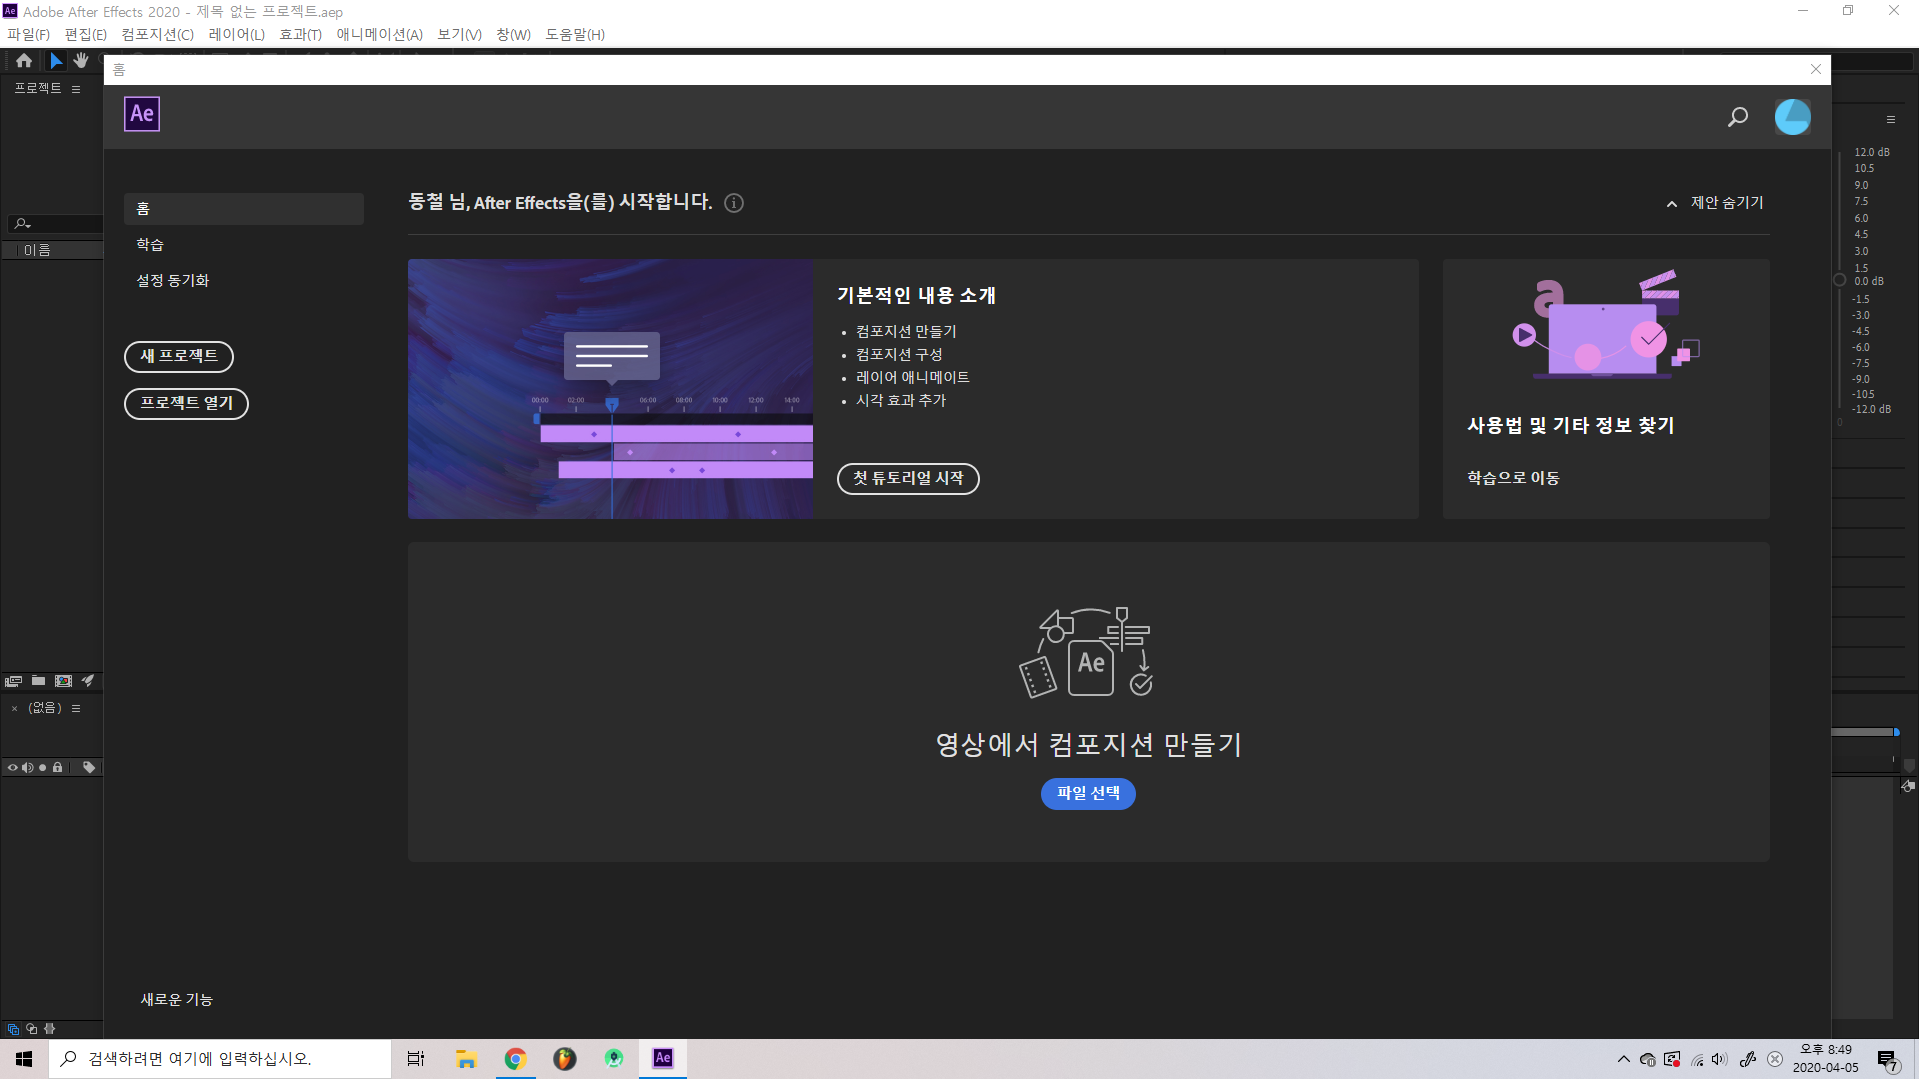Click the Home icon in toolbar
Image resolution: width=1919 pixels, height=1079 pixels.
24,61
